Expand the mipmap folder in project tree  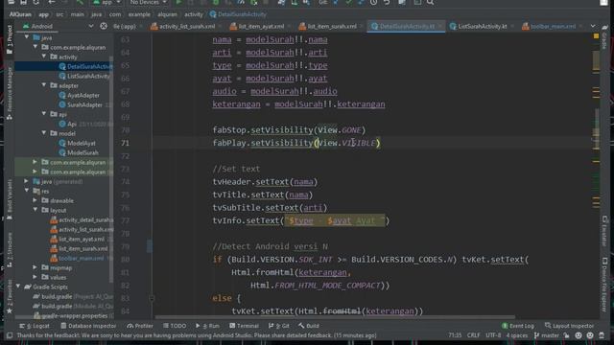[35, 267]
